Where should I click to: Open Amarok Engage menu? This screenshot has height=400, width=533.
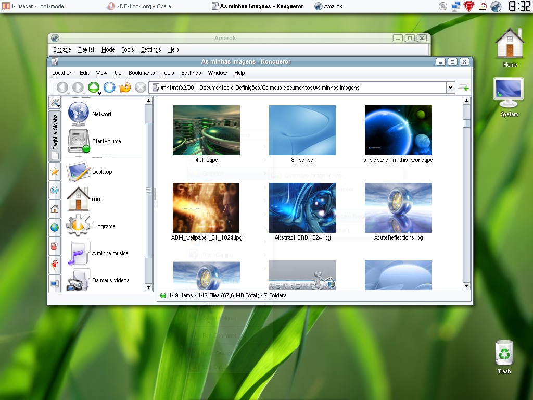62,49
